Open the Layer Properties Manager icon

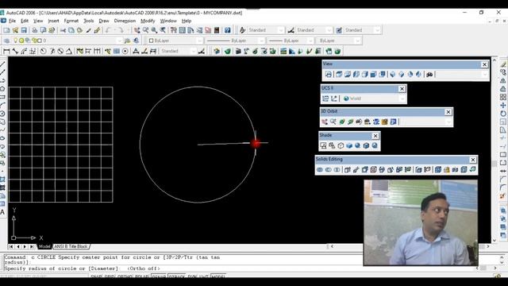click(6, 41)
